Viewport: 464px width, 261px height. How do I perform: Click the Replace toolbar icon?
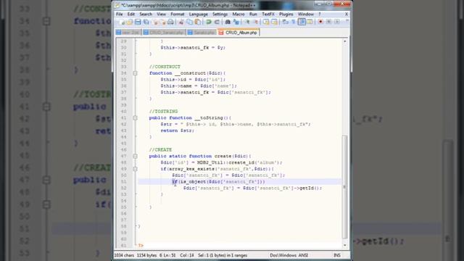point(236,22)
